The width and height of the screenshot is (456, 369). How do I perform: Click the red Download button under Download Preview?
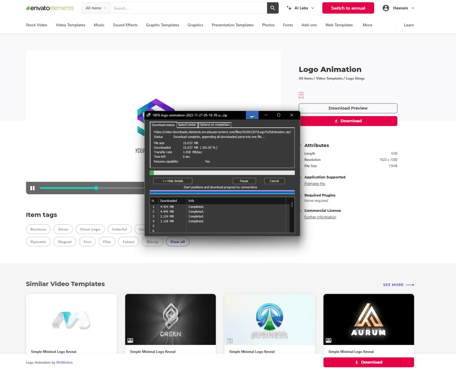[x=348, y=121]
